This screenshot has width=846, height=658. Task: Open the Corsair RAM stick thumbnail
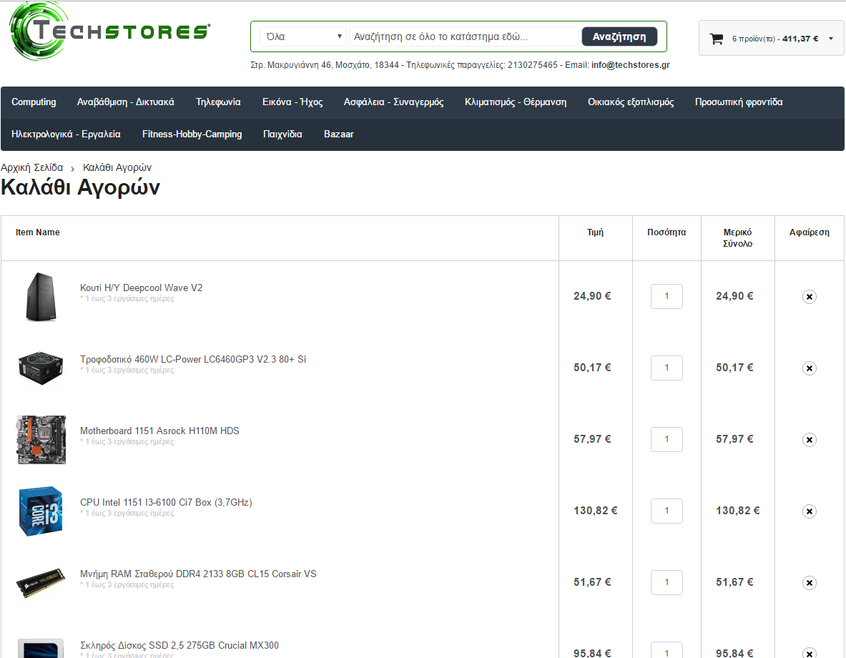coord(41,582)
